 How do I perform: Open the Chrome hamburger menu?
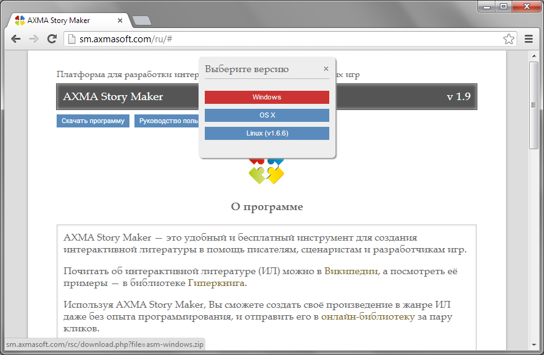point(528,39)
